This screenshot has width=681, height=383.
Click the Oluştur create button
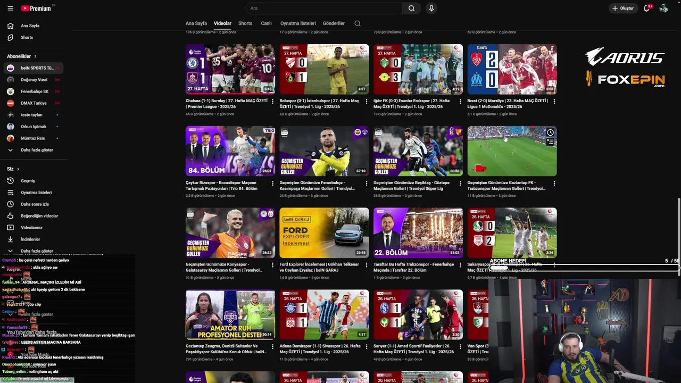(623, 8)
